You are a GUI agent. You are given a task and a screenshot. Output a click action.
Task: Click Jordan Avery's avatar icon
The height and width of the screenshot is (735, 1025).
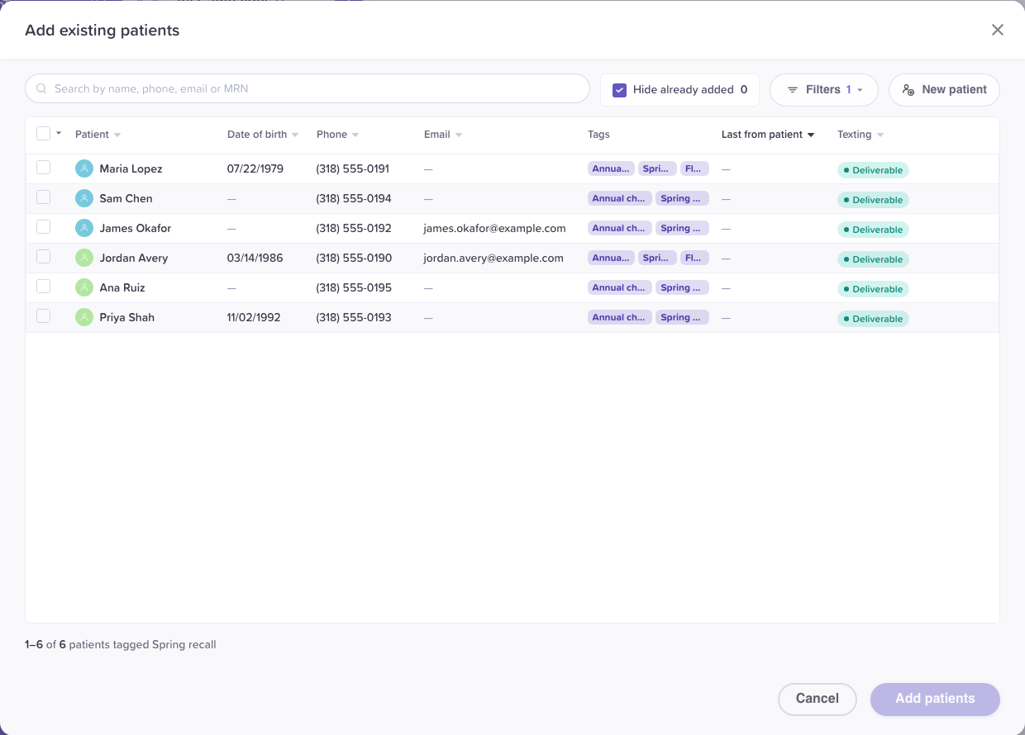[x=84, y=258]
